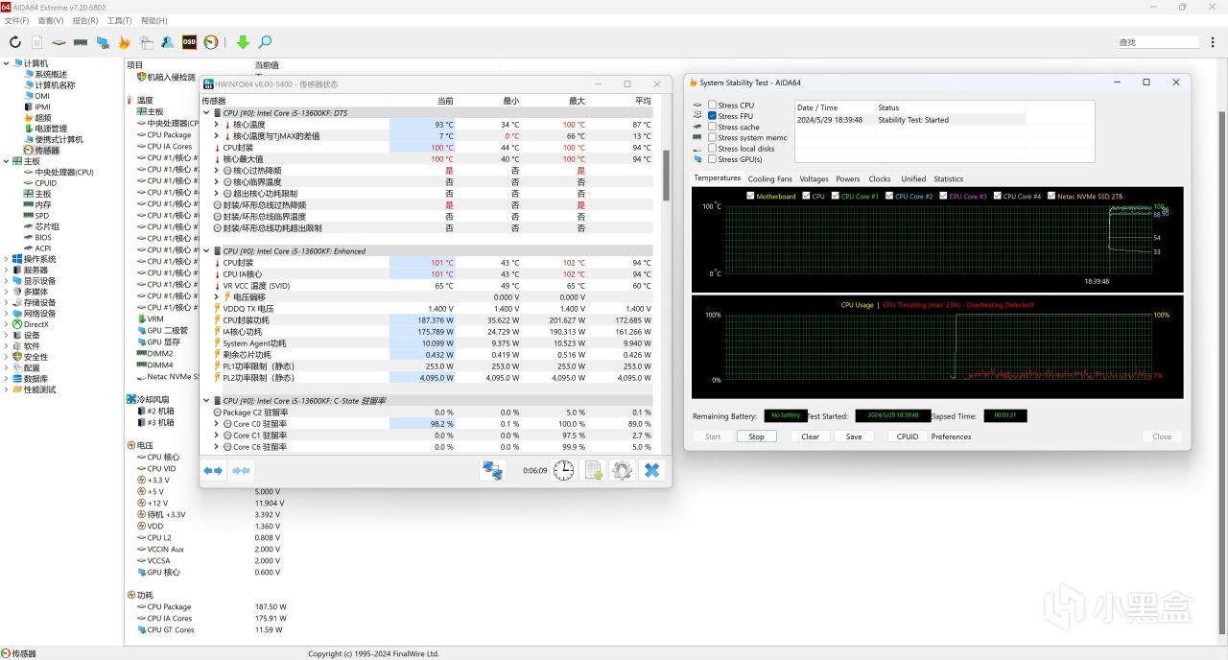Enable the Stress system memory checkbox

(712, 137)
